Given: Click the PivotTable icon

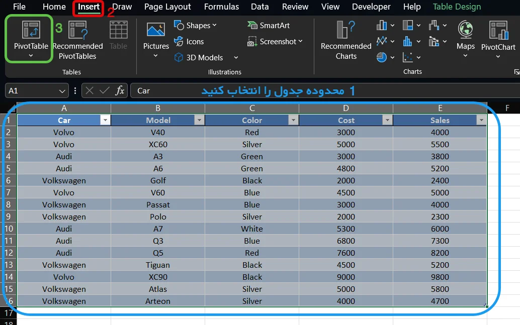Looking at the screenshot, I should (31, 30).
